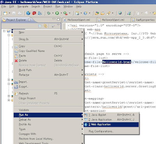156x144 pixels.
Task: Choose Paste from context menu
Action: pos(49,56)
